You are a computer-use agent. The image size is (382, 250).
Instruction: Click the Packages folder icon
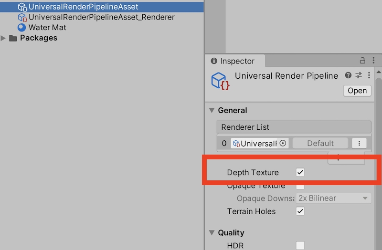(x=13, y=38)
